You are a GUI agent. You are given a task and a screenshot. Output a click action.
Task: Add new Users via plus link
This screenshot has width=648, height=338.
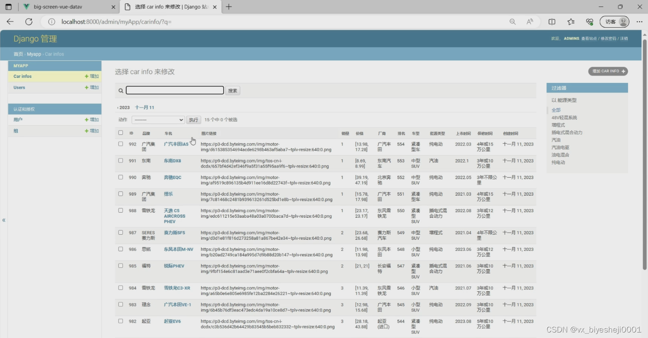(x=92, y=88)
